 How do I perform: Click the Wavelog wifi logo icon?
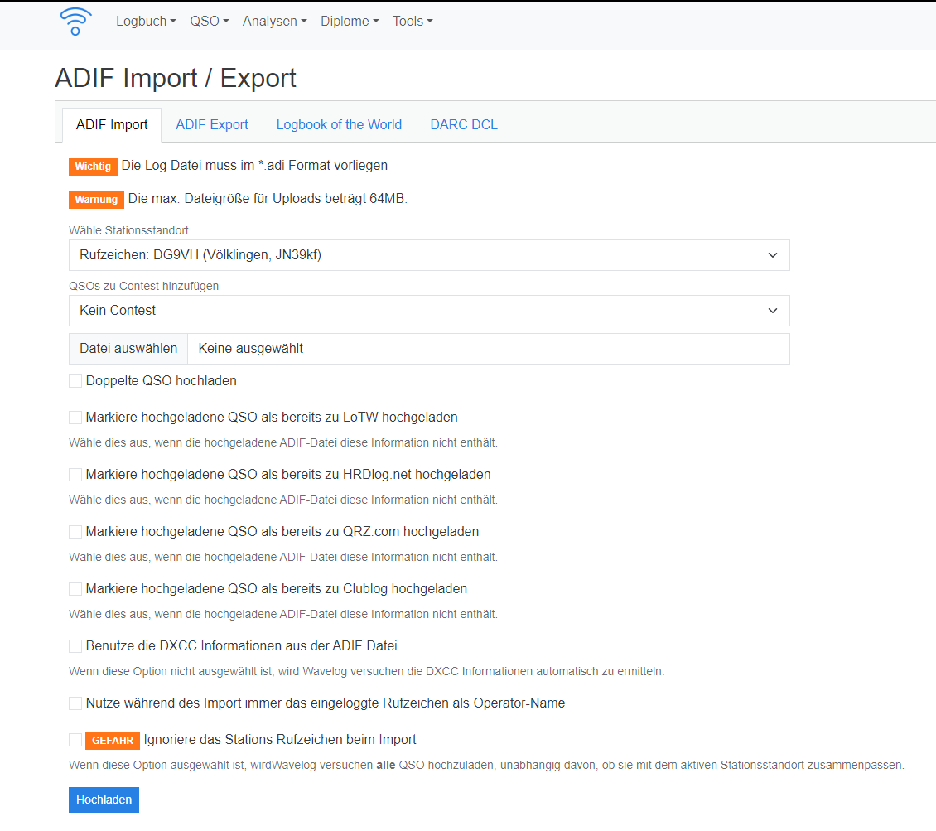click(75, 22)
